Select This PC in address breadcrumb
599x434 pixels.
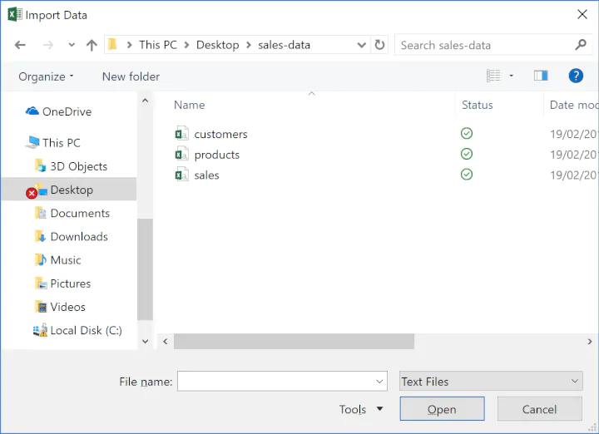click(158, 45)
